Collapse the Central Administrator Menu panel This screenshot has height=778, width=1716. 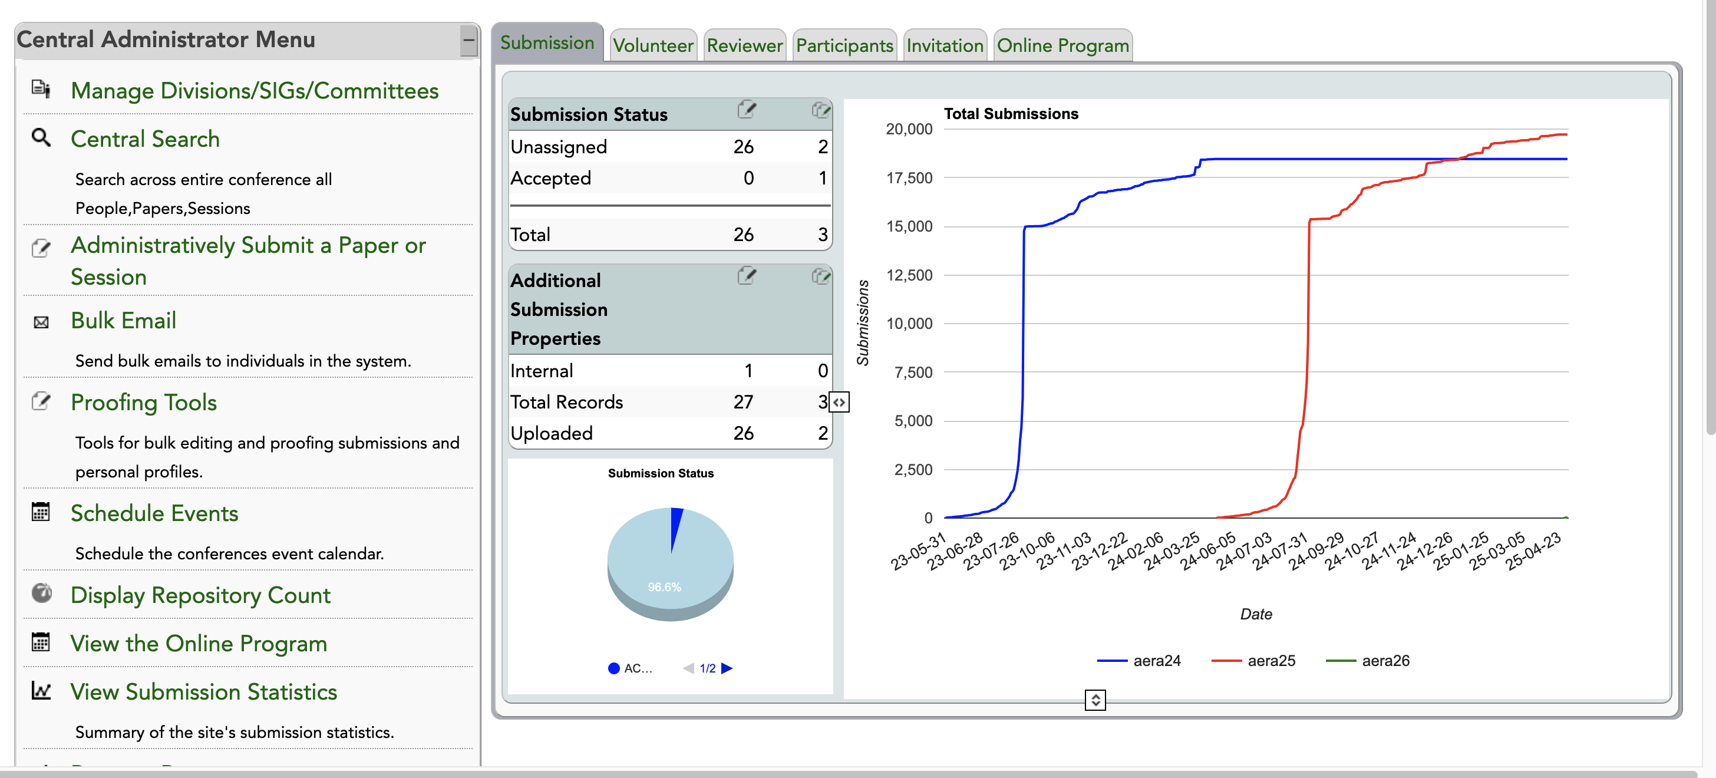pyautogui.click(x=468, y=41)
